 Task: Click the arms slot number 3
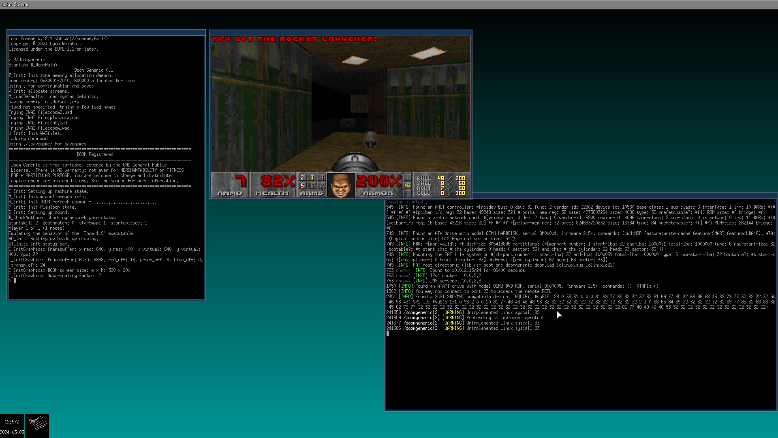312,177
